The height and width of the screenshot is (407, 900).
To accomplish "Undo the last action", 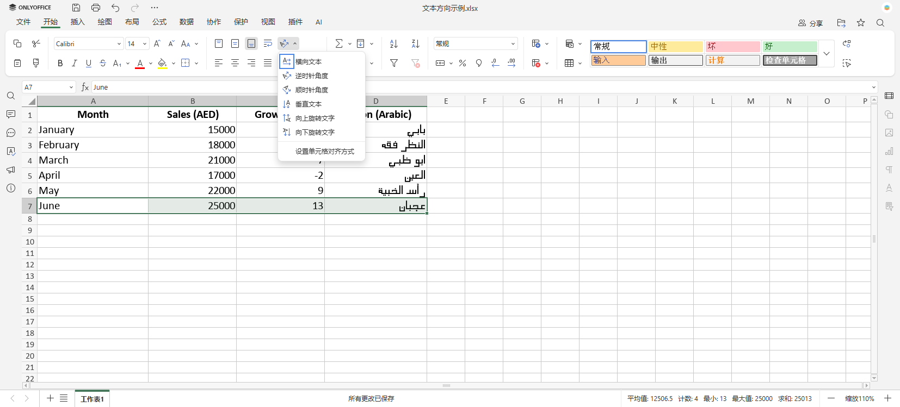I will pyautogui.click(x=115, y=8).
